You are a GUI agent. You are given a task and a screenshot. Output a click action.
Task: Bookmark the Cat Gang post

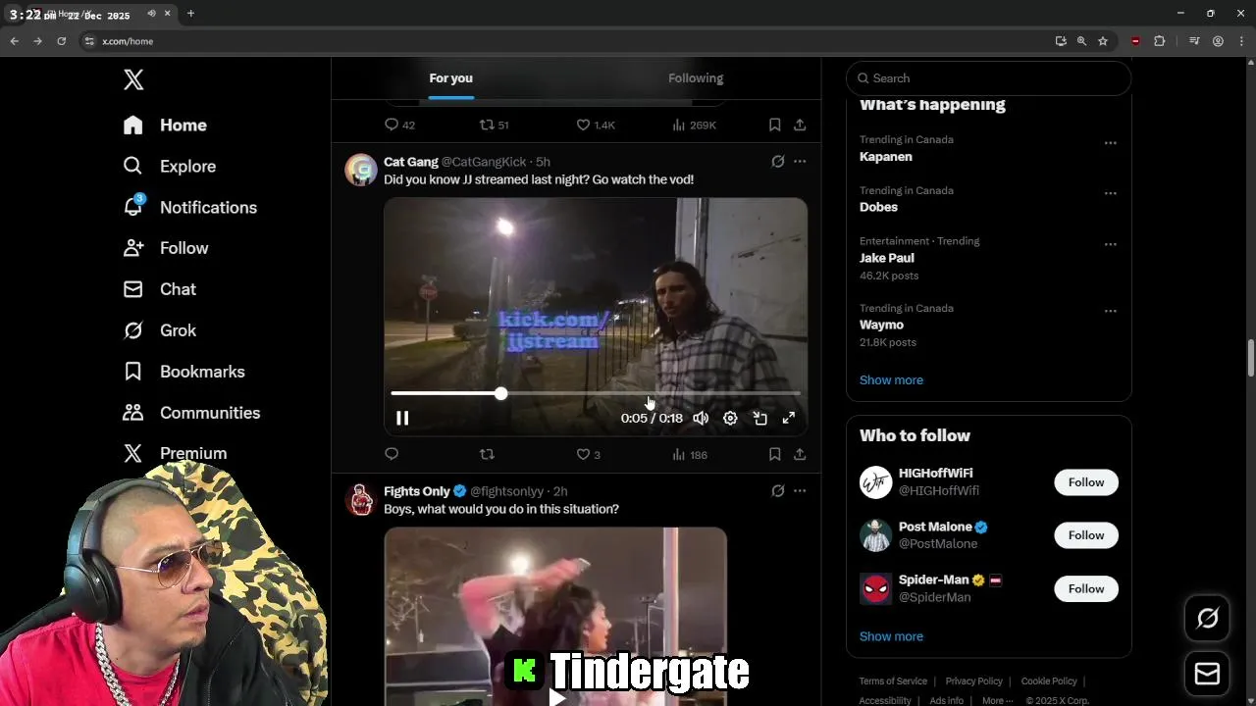click(774, 454)
